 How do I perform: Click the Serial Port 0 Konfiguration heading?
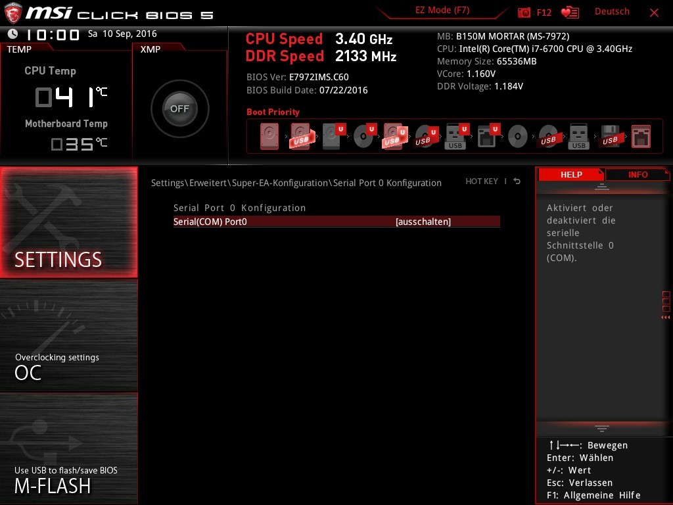[x=239, y=208]
